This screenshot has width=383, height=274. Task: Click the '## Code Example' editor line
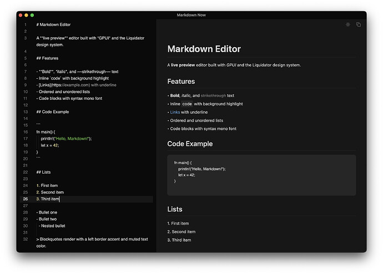(x=53, y=112)
